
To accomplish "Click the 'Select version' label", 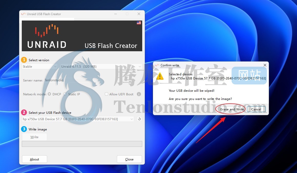I will (39, 60).
